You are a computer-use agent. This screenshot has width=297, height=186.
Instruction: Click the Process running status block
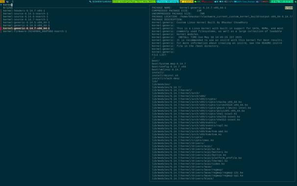[168, 1]
